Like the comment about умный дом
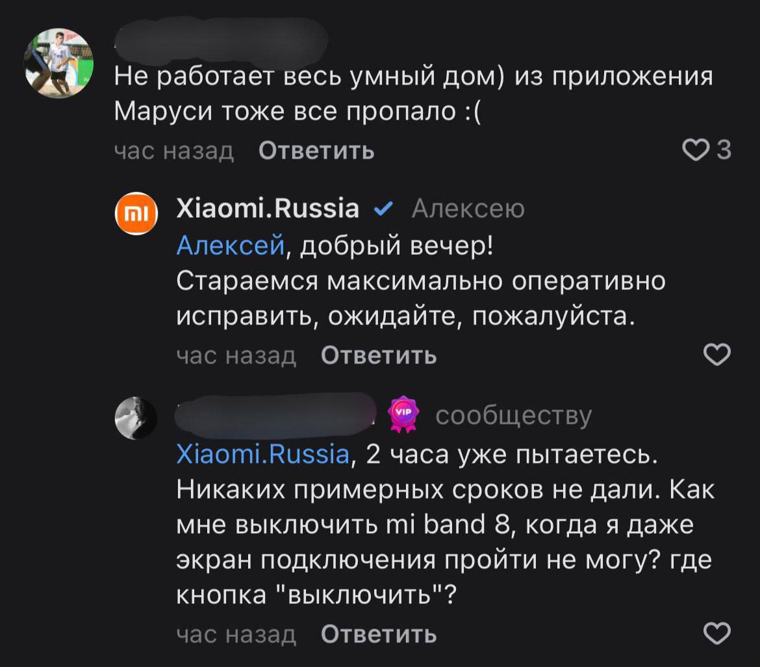This screenshot has width=760, height=667. [696, 151]
